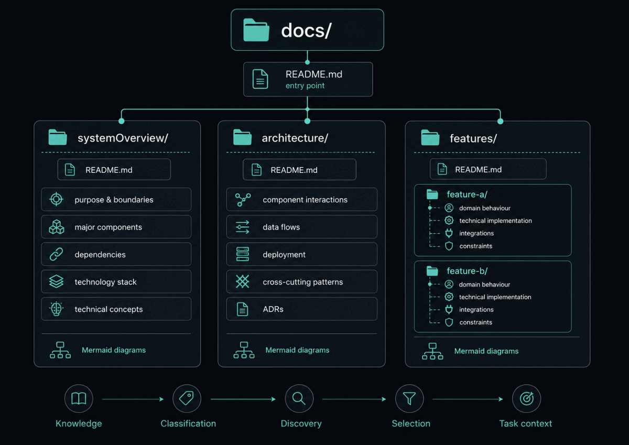Select the 'technology stack' label
This screenshot has width=629, height=445.
pos(106,282)
